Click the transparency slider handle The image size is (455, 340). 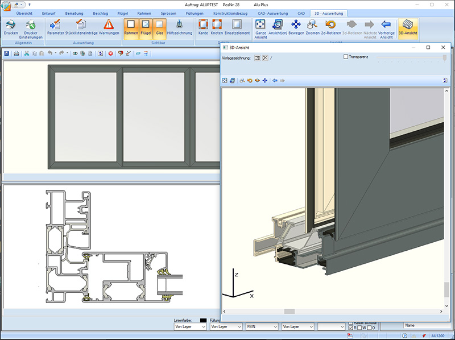[x=445, y=58]
